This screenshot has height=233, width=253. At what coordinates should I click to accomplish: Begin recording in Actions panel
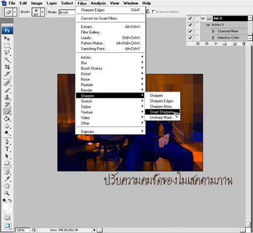pyautogui.click(x=207, y=44)
